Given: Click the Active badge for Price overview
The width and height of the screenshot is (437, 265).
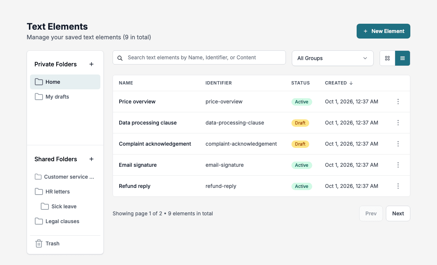Looking at the screenshot, I should [x=301, y=102].
